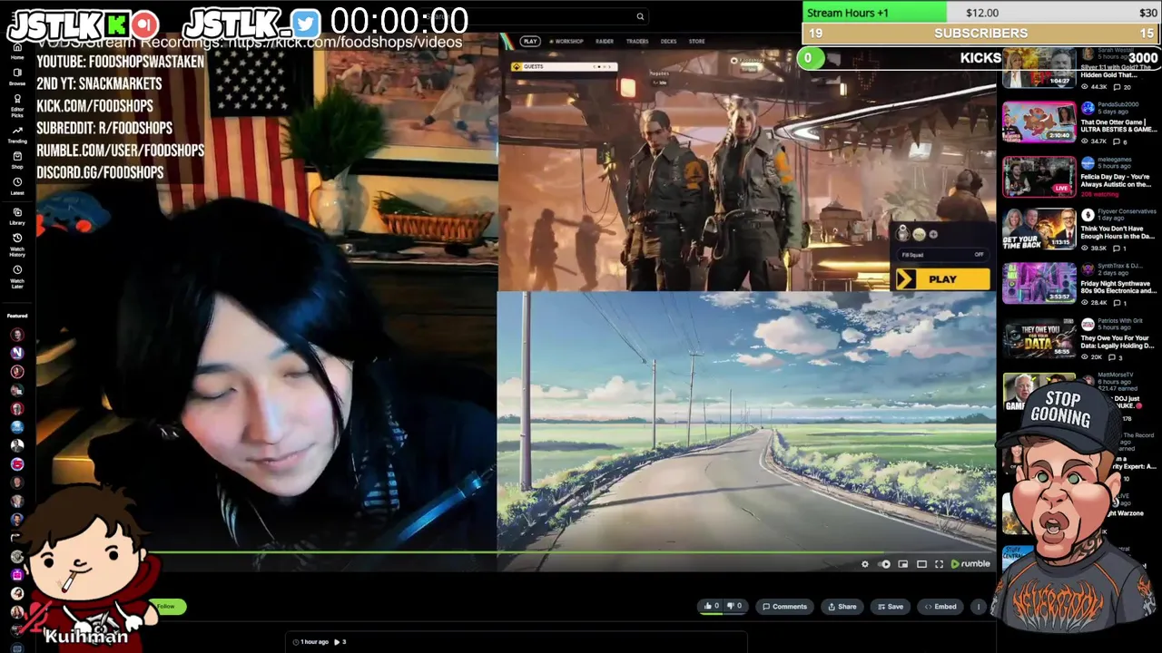
Task: Open the Embed code button
Action: 940,606
